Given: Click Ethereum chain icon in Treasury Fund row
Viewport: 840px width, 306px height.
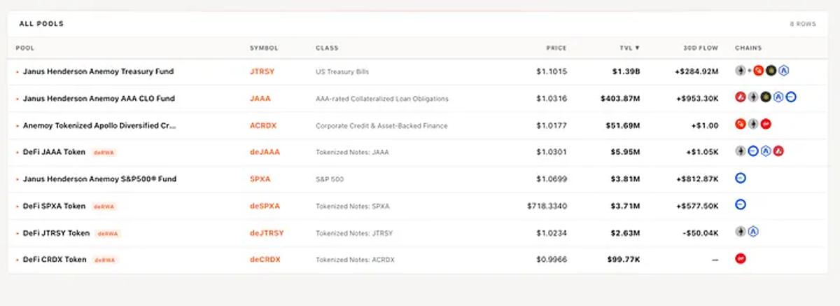Looking at the screenshot, I should [741, 71].
